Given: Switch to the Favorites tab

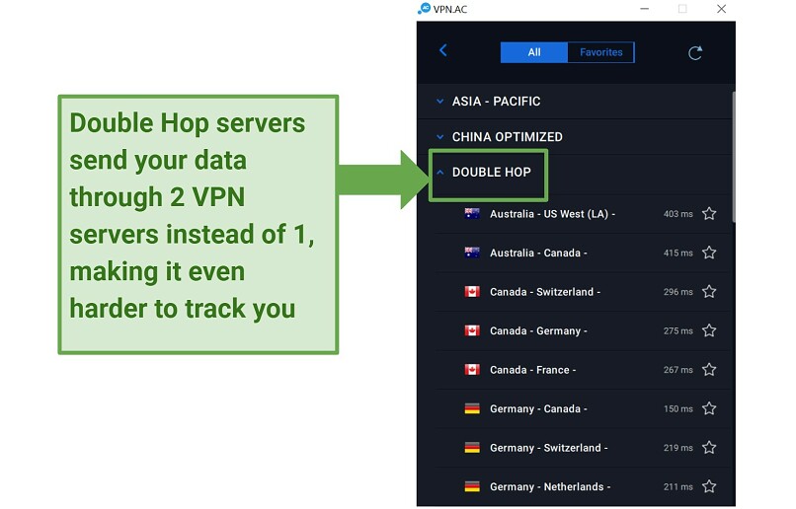Looking at the screenshot, I should coord(601,52).
